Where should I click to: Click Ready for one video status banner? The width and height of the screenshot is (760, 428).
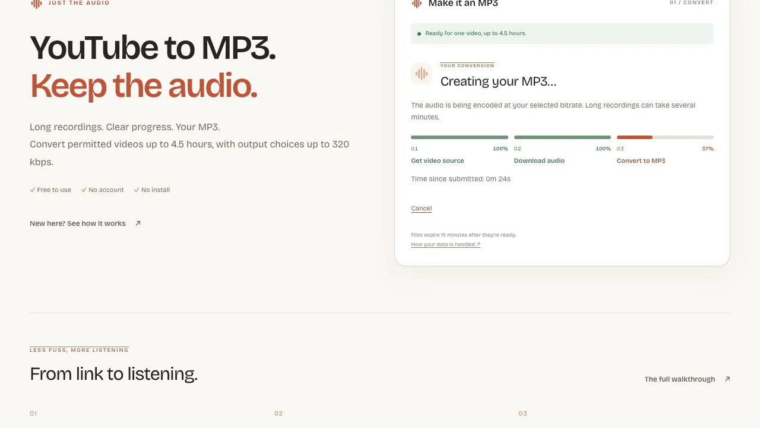(562, 33)
